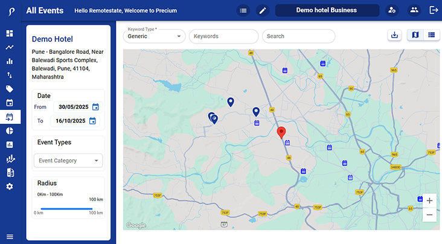Click the red hotel location pin

click(281, 133)
